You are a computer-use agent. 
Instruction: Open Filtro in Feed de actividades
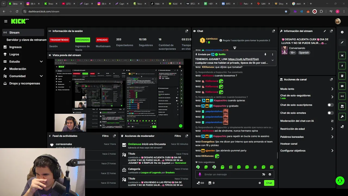coord(105,136)
